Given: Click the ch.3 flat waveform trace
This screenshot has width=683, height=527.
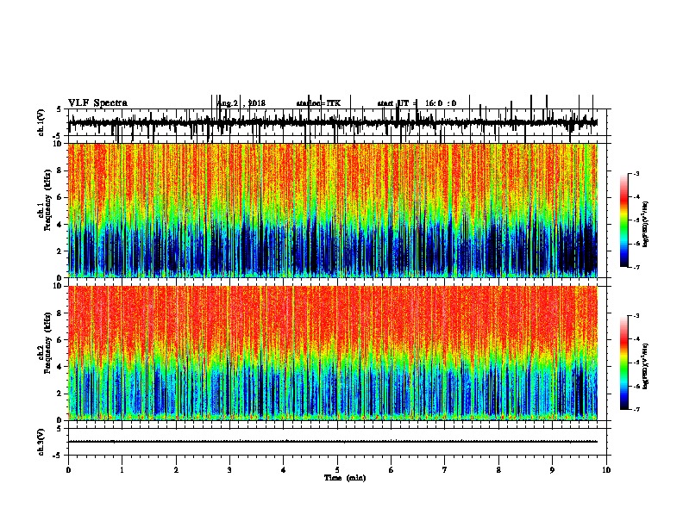Looking at the screenshot, I should 333,442.
